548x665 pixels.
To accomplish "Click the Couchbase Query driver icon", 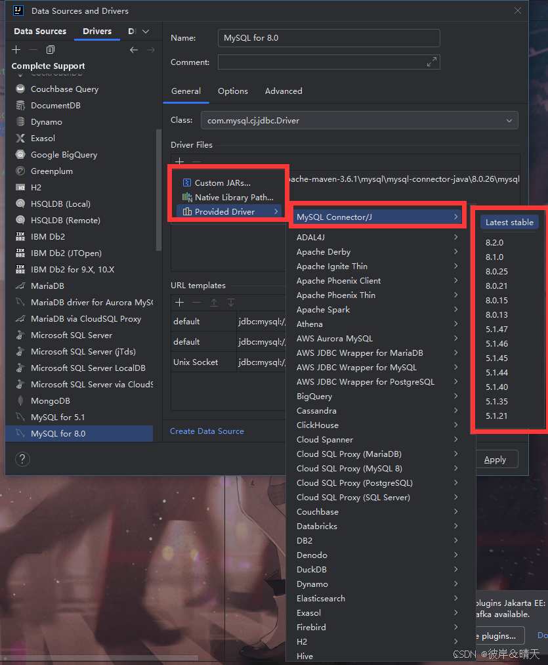I will (x=20, y=89).
